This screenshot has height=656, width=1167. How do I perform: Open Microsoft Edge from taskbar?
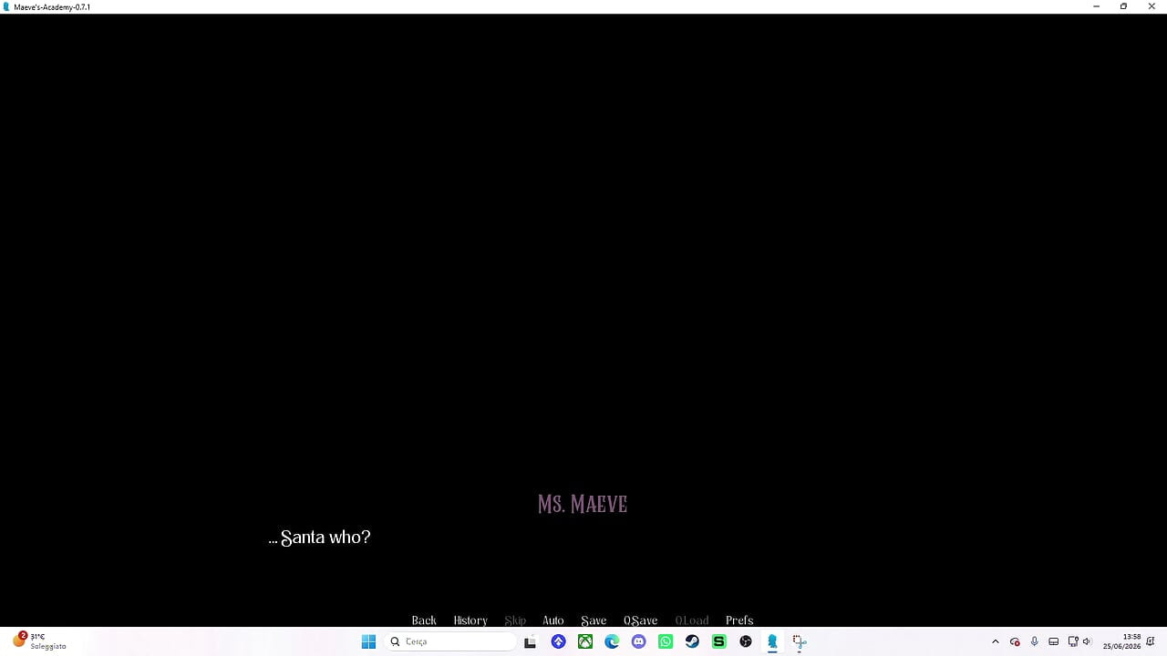coord(612,641)
